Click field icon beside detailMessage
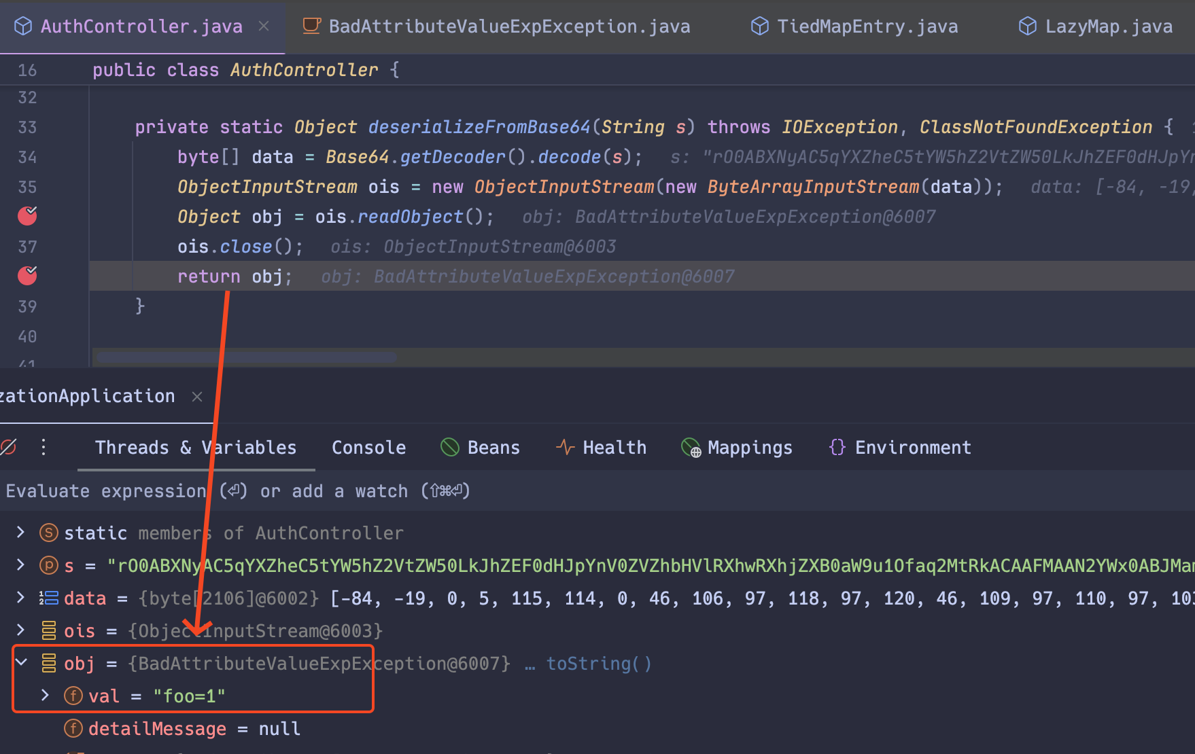 73,728
